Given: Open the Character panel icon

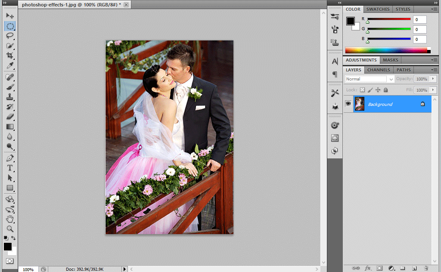Looking at the screenshot, I should tap(335, 62).
